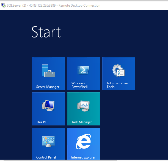This screenshot has height=161, width=168.
Task: Open the Server Manager tile
Action: [x=48, y=74]
